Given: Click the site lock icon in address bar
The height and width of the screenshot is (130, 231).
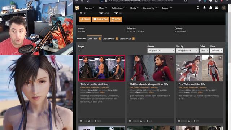Looking at the screenshot, I should click(x=106, y=1).
